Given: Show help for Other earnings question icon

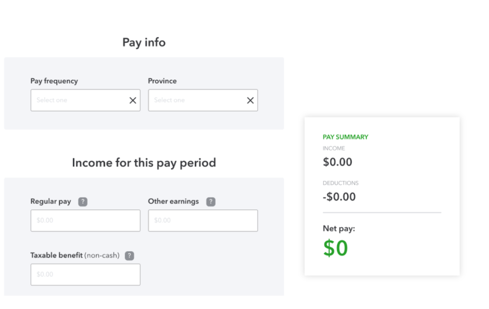Looking at the screenshot, I should tap(211, 202).
